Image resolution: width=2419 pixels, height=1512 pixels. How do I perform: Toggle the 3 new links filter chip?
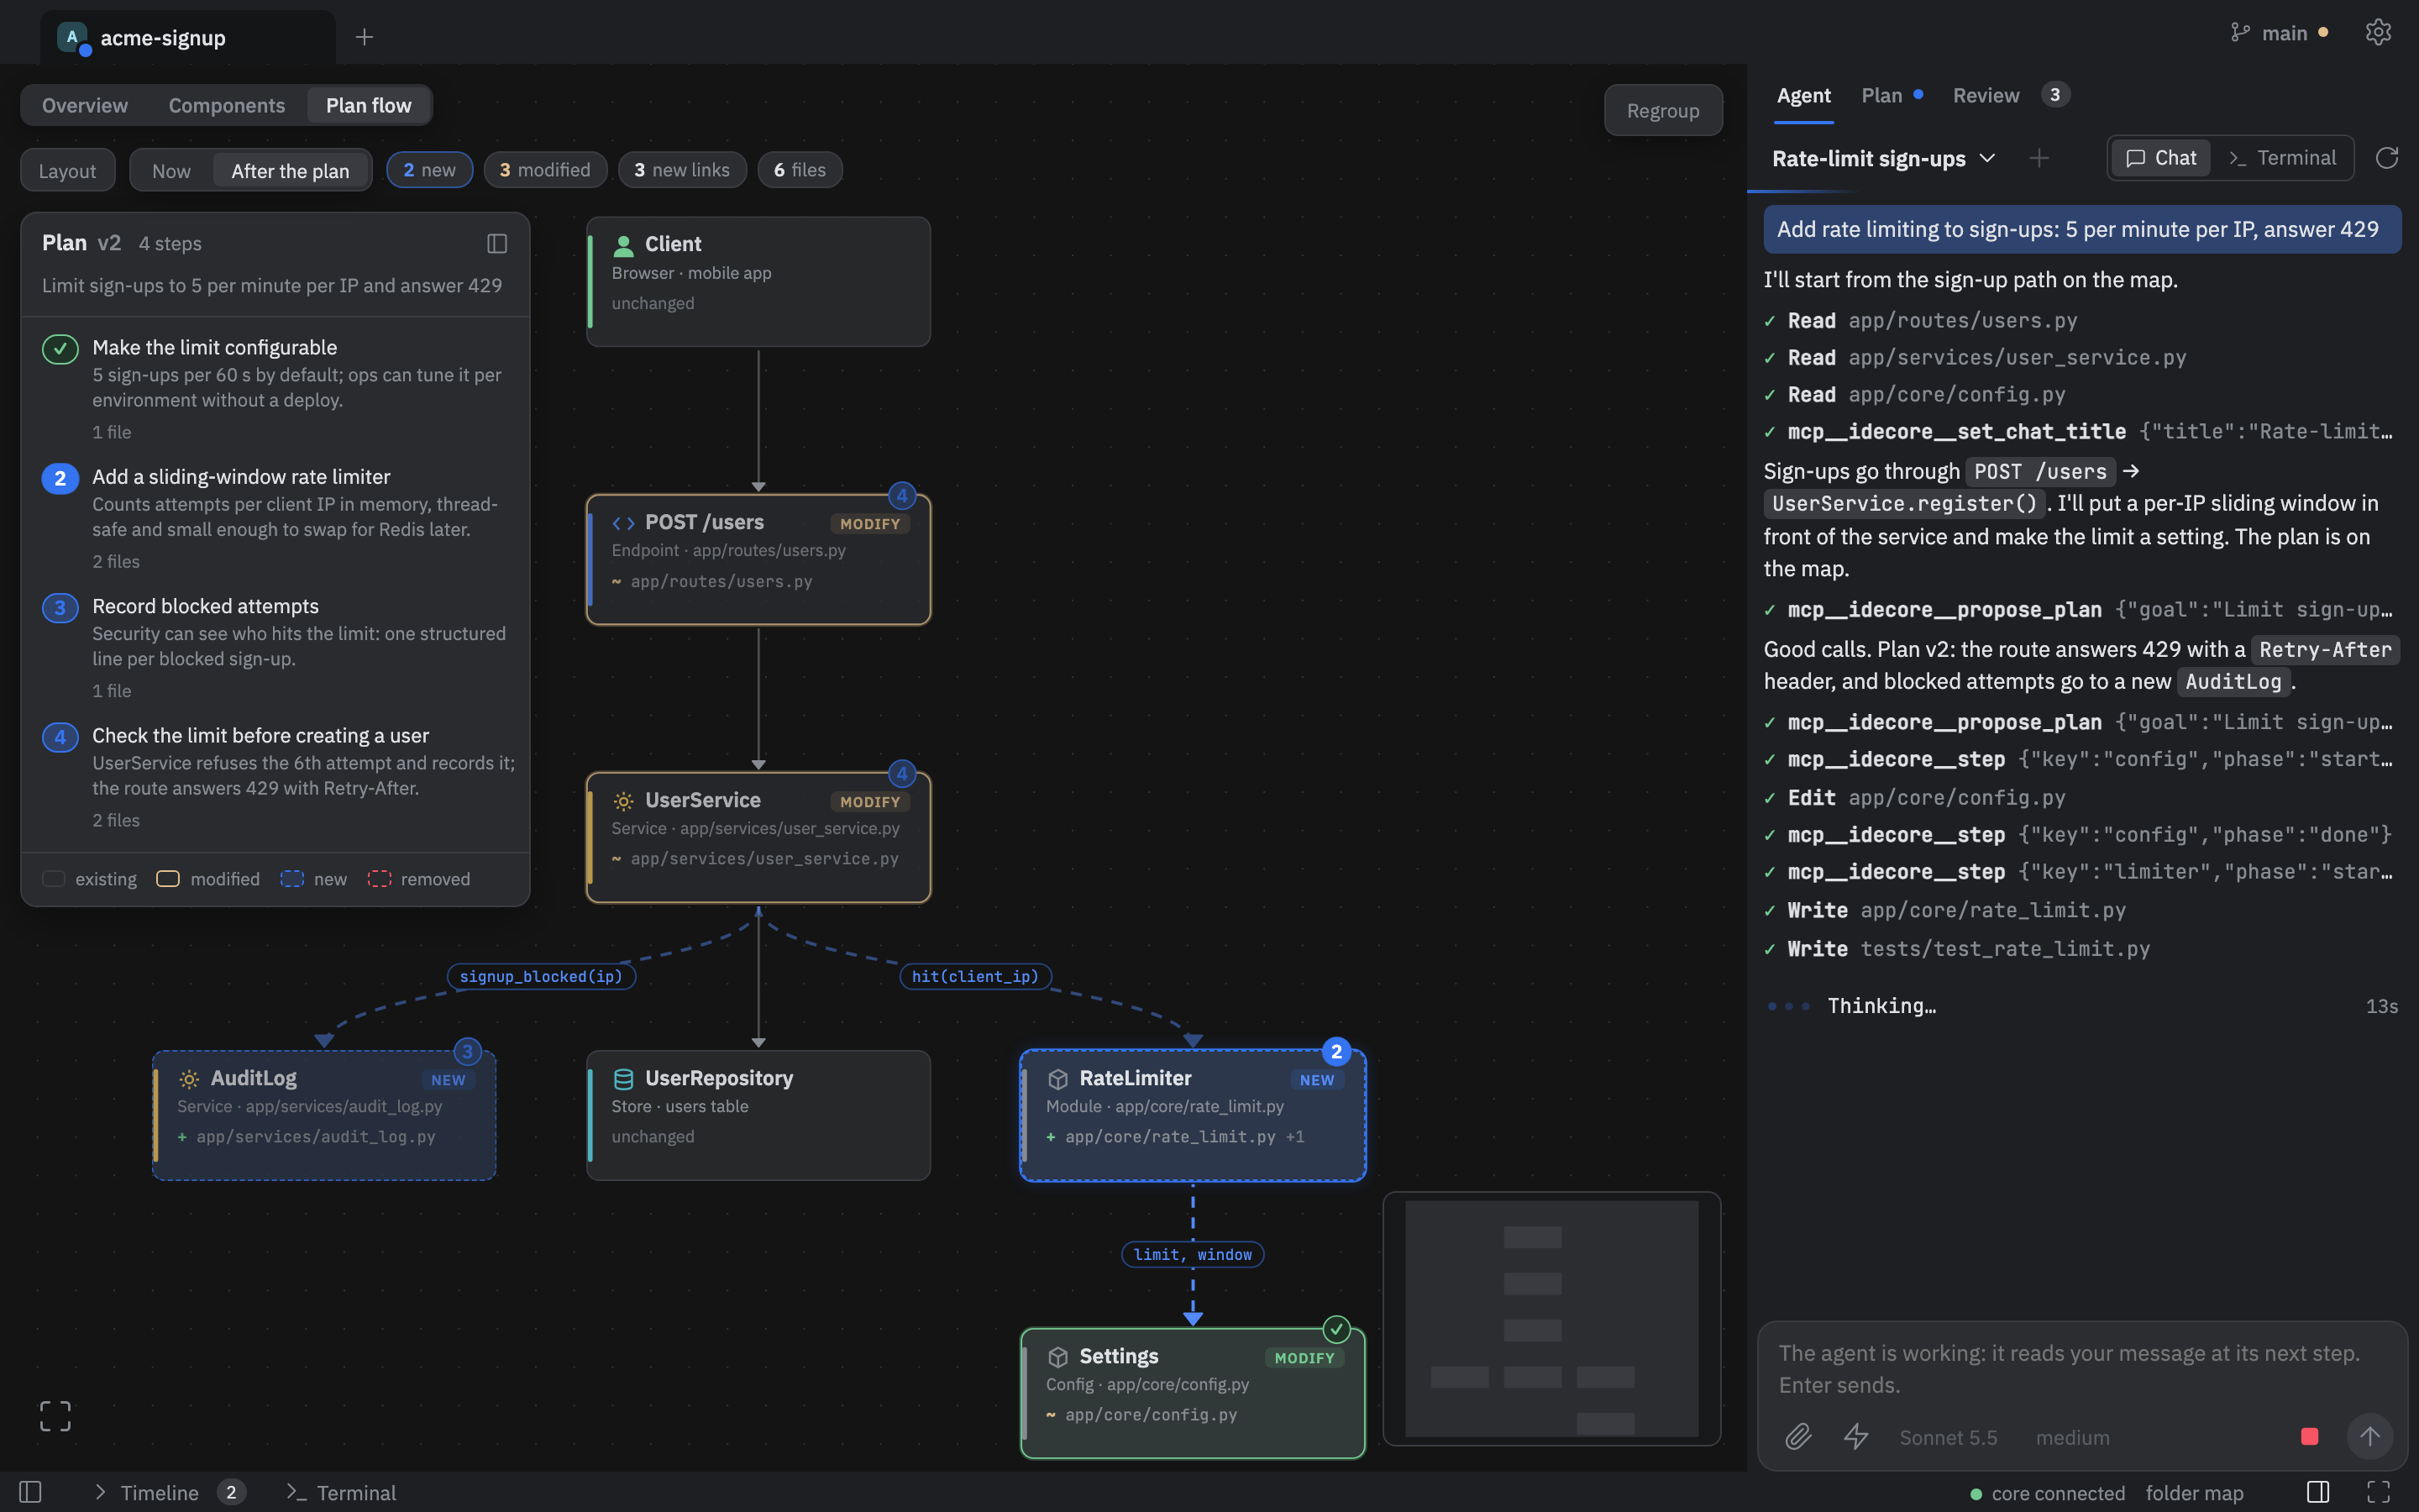[x=682, y=170]
